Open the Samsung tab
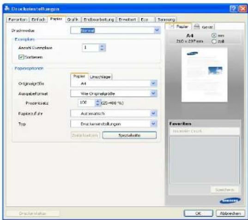The image size is (248, 220). [x=166, y=19]
